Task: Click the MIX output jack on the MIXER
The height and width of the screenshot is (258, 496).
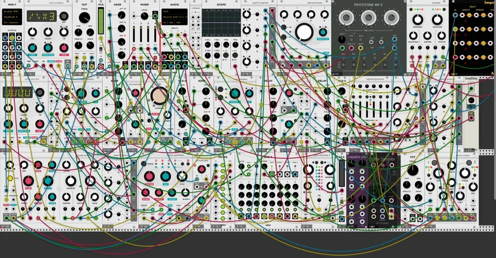Action: (x=155, y=15)
